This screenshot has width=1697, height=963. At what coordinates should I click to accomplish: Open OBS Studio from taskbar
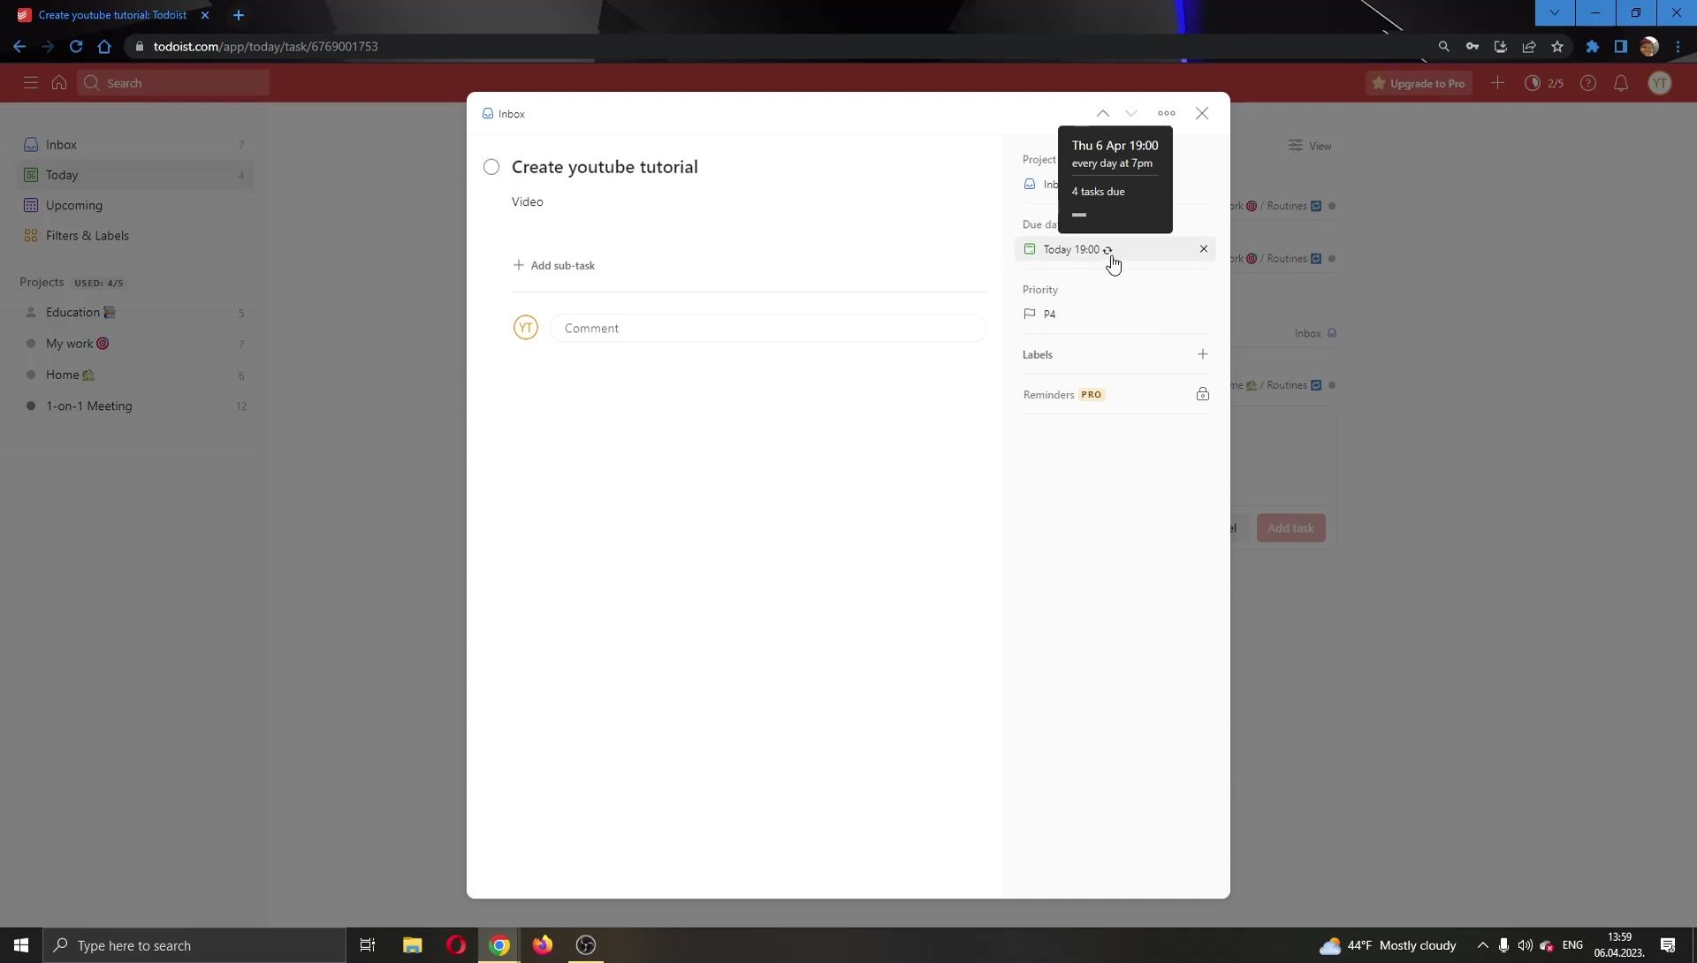point(586,945)
